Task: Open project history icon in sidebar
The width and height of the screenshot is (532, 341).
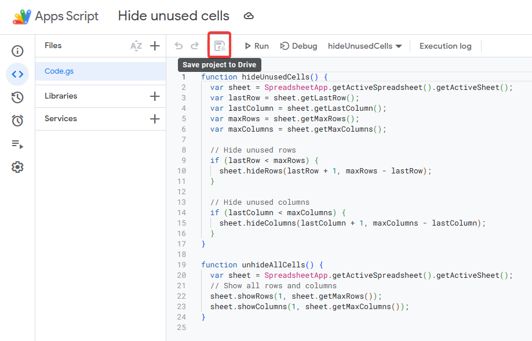Action: pos(17,97)
